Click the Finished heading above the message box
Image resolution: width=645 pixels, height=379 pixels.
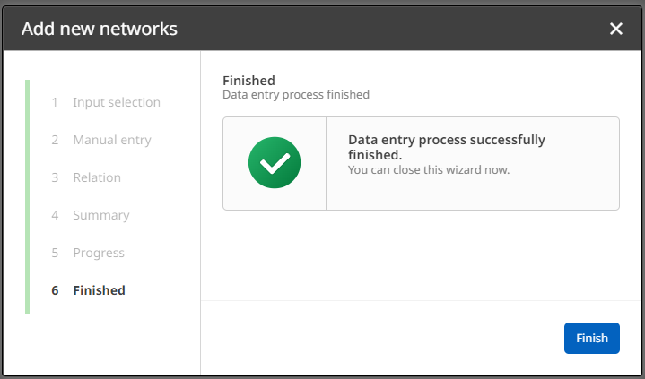(248, 81)
